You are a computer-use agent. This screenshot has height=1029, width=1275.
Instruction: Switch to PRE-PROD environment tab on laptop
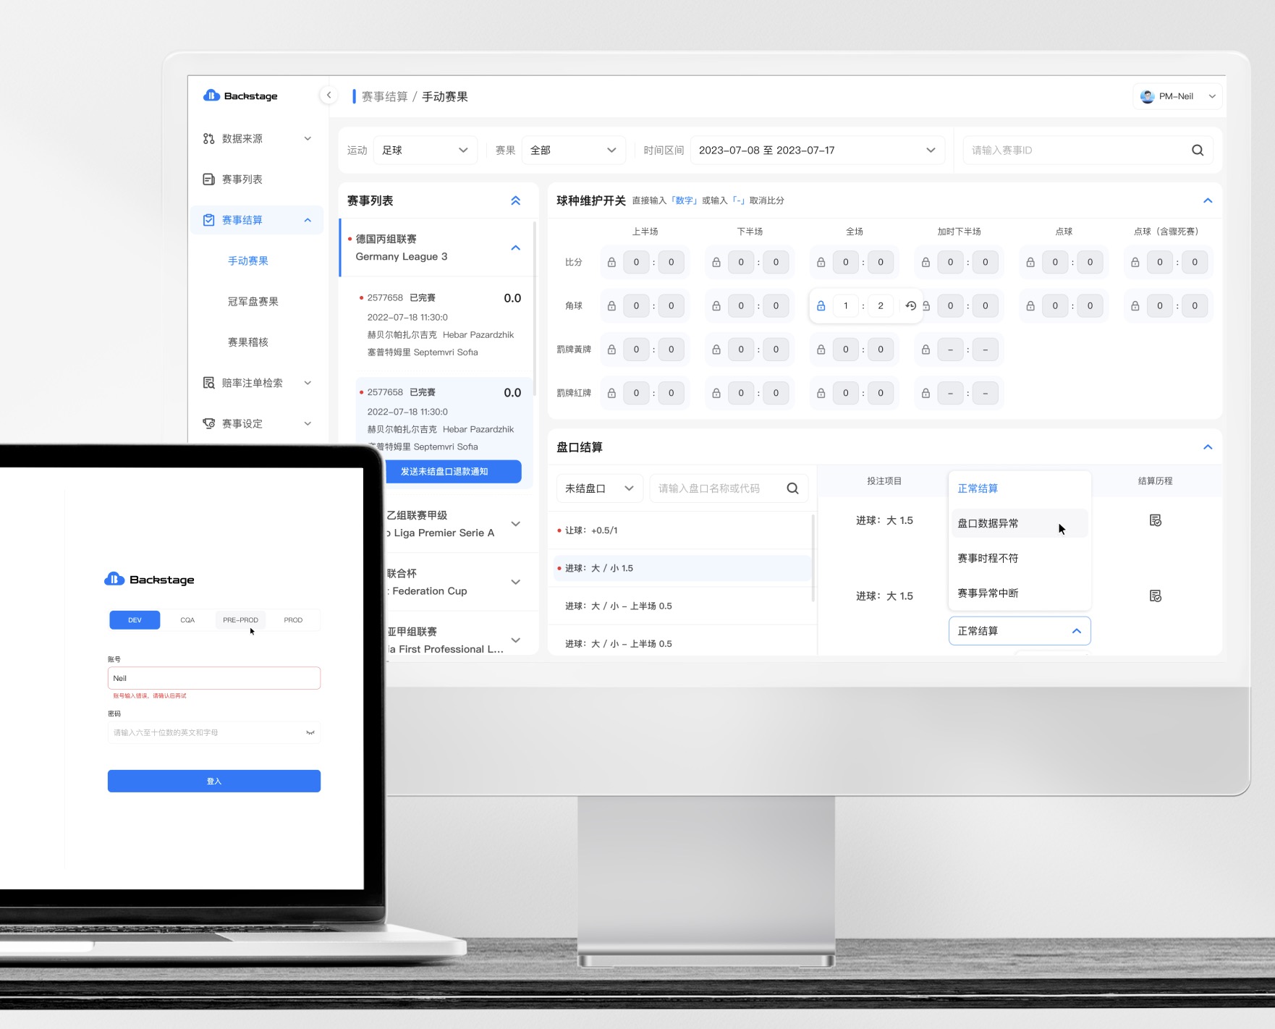(240, 620)
